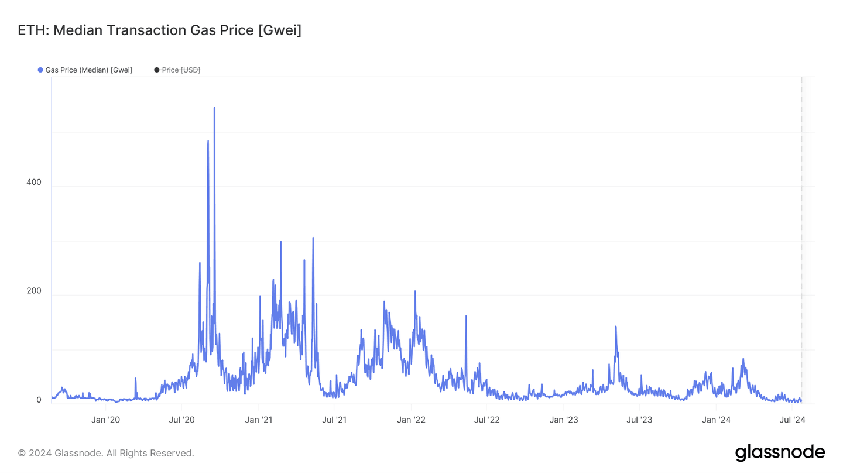Select the Jan '20 x-axis label
The height and width of the screenshot is (474, 843).
point(106,420)
